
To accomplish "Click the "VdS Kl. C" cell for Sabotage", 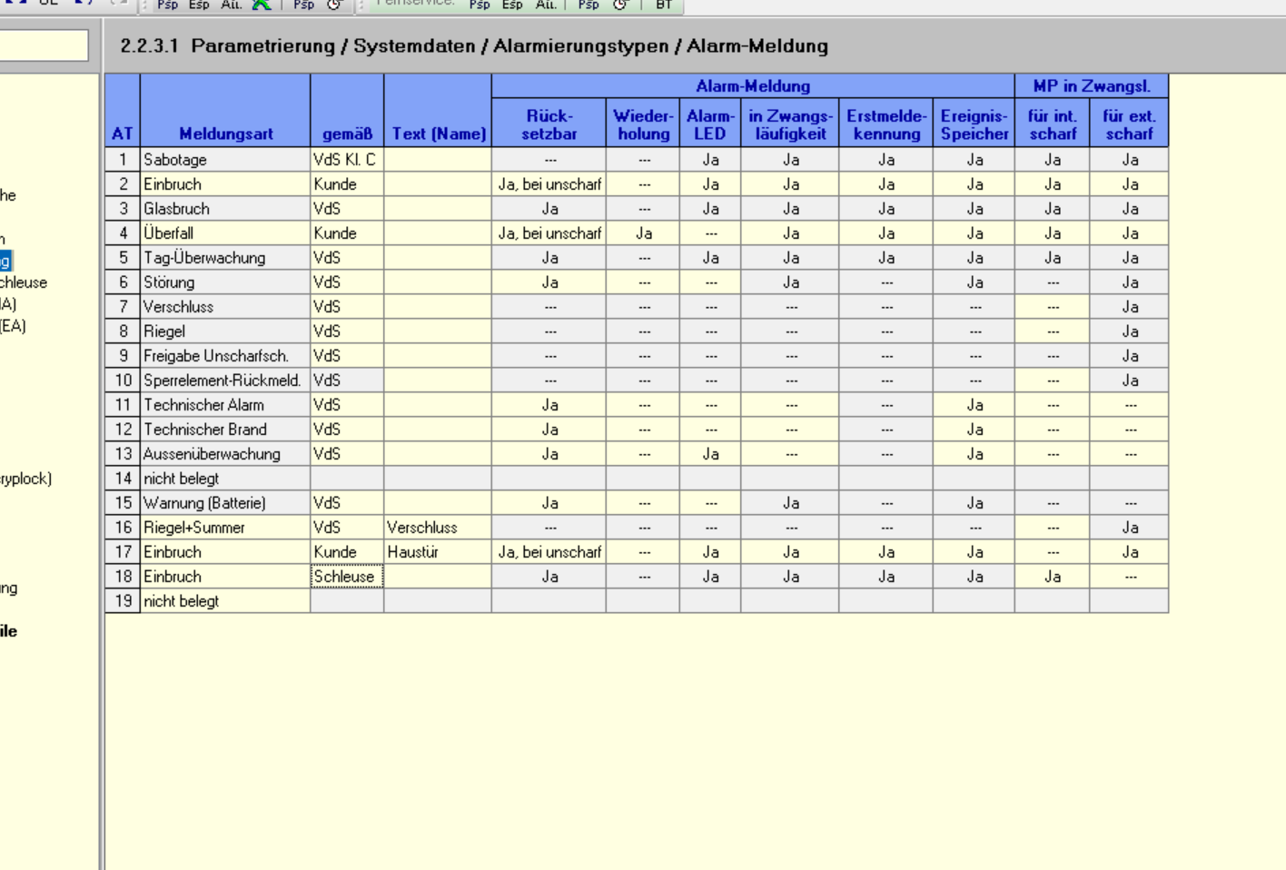I will [346, 160].
